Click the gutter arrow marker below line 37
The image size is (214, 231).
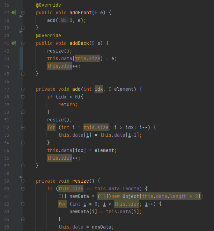pos(21,16)
